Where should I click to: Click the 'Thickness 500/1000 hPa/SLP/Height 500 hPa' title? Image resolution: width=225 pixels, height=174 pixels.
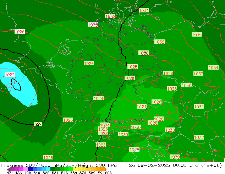pyautogui.click(x=58, y=165)
